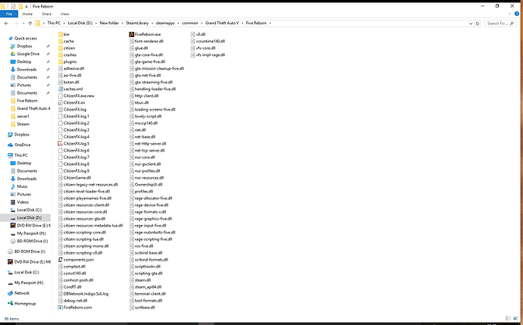This screenshot has height=325, width=523.
Task: Select the OwnershipUI.dll file
Action: pos(146,185)
